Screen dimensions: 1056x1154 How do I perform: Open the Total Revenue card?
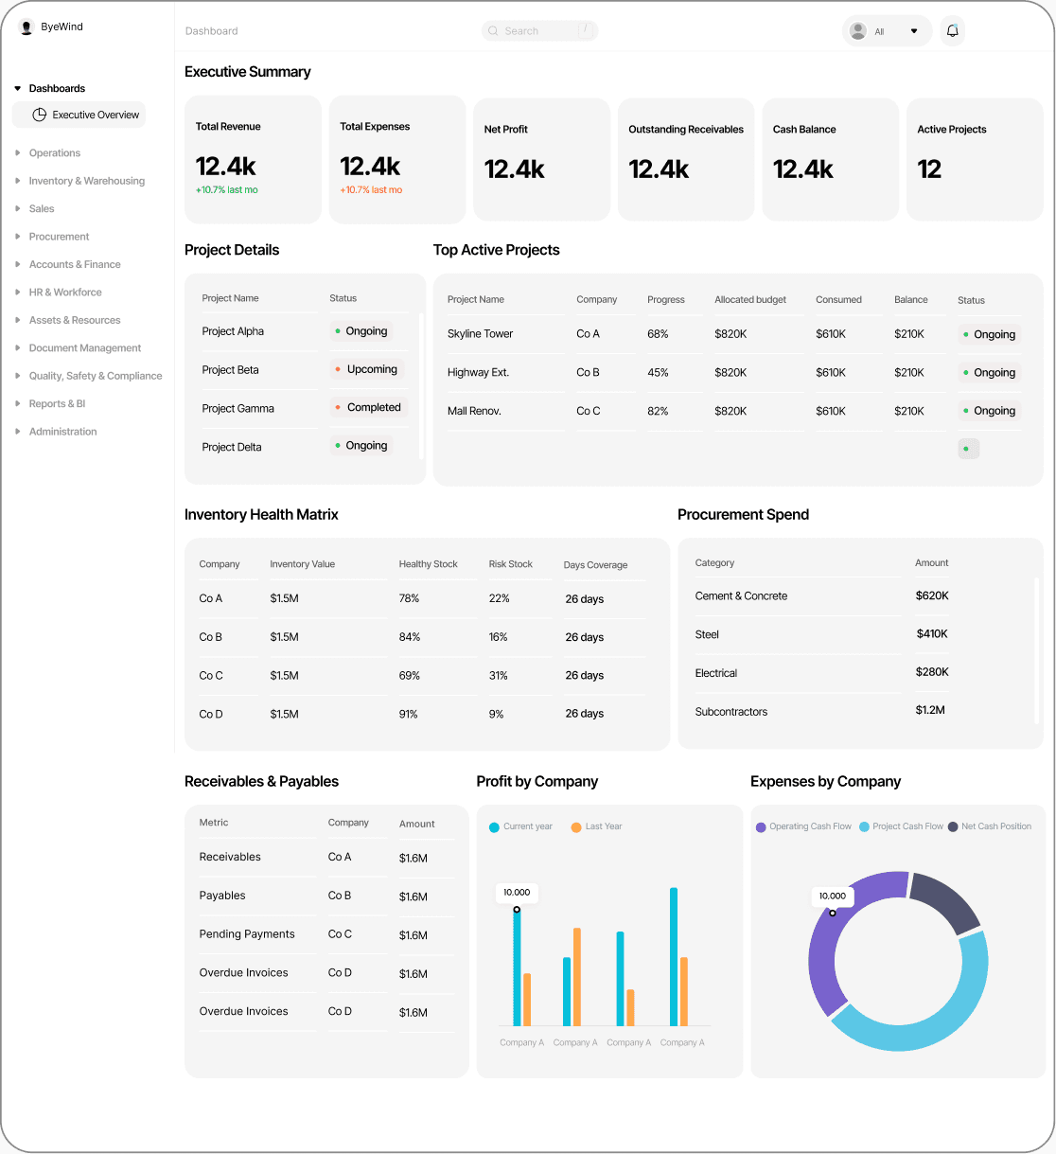coord(253,159)
